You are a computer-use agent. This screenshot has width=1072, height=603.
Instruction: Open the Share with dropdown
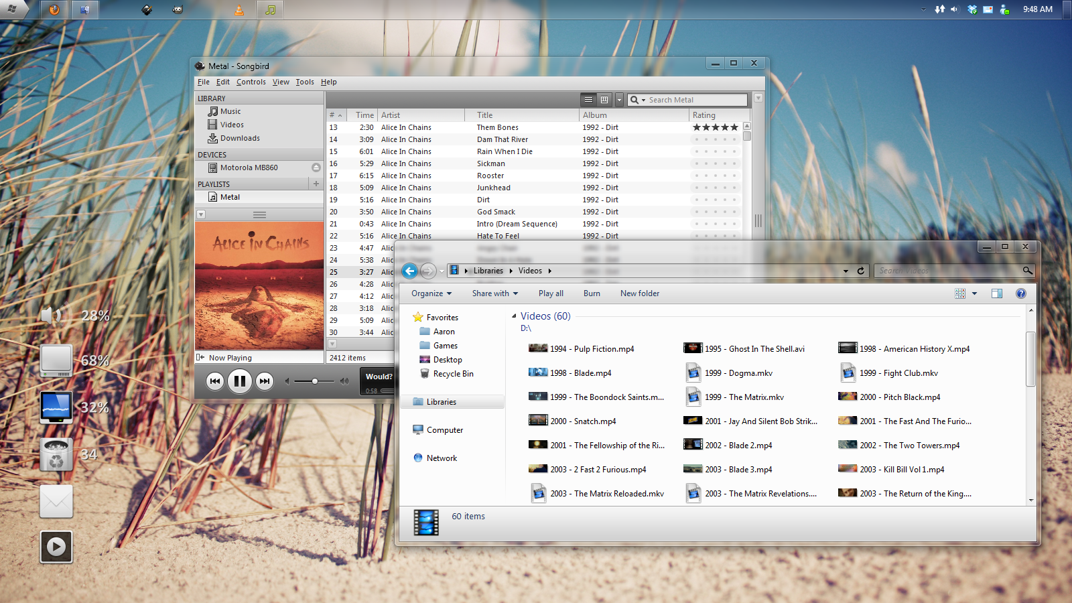tap(494, 293)
